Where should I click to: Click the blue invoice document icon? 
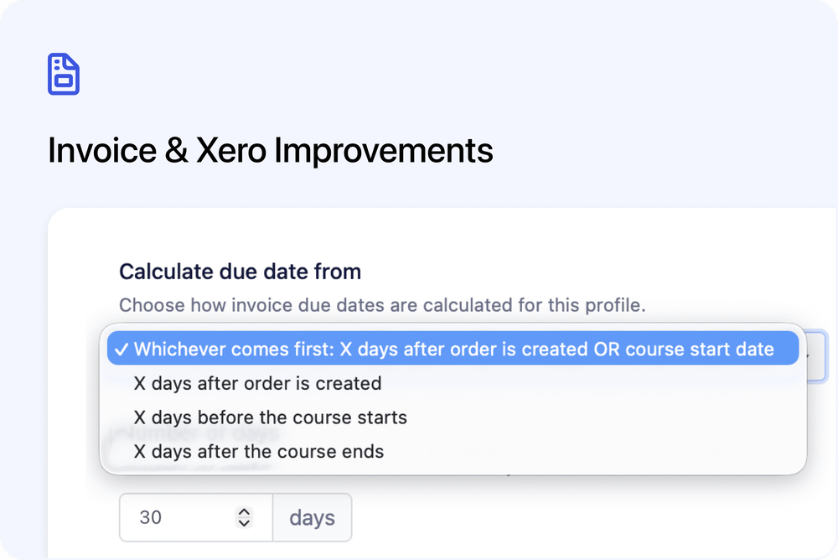[x=64, y=74]
